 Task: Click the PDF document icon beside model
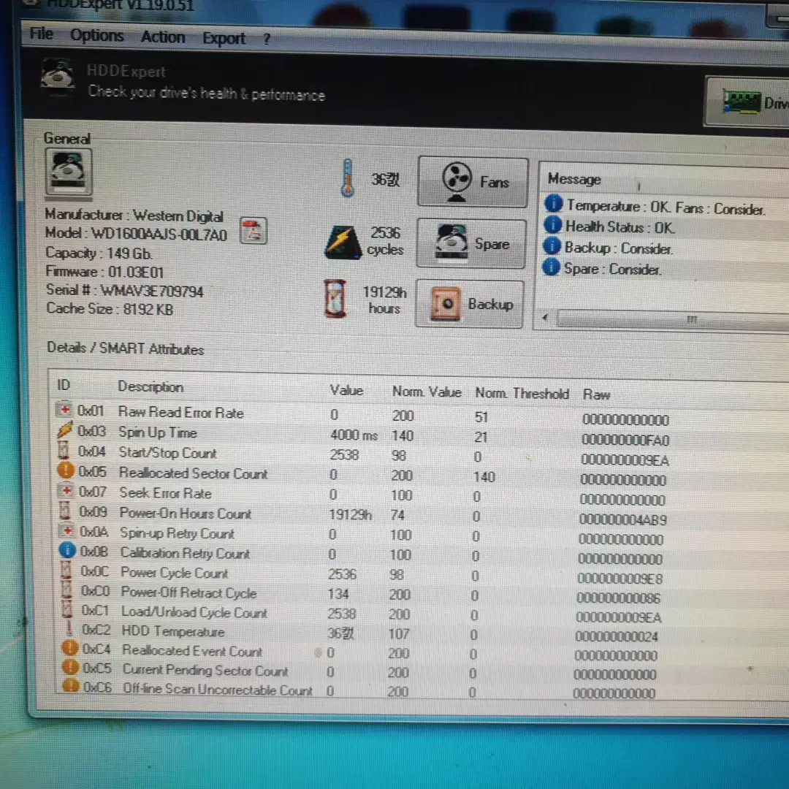[x=253, y=230]
